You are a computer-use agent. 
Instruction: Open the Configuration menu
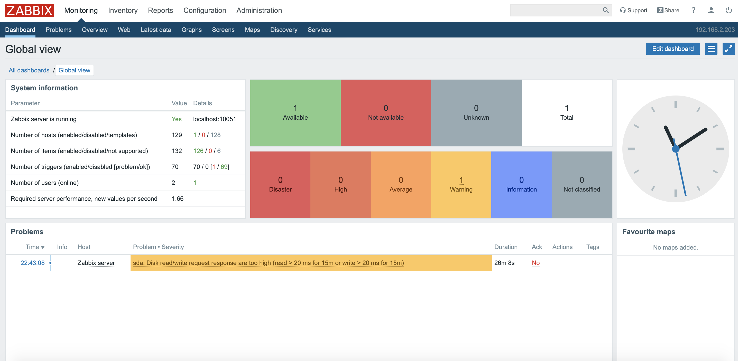coord(205,10)
